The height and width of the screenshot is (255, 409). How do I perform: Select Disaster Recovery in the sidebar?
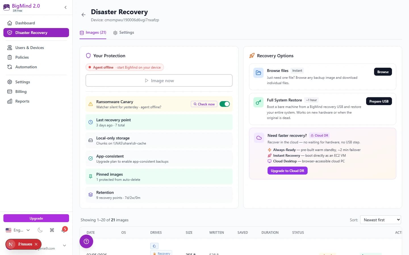coord(36,33)
